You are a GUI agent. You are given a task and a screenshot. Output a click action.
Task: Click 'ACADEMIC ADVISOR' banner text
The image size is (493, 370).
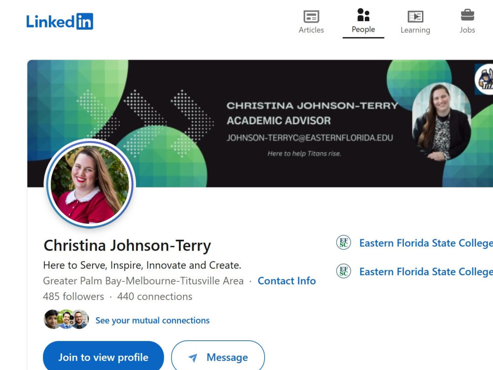[x=279, y=120]
